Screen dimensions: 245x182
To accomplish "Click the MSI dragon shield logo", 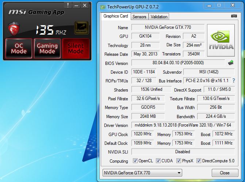I will coord(14,28).
